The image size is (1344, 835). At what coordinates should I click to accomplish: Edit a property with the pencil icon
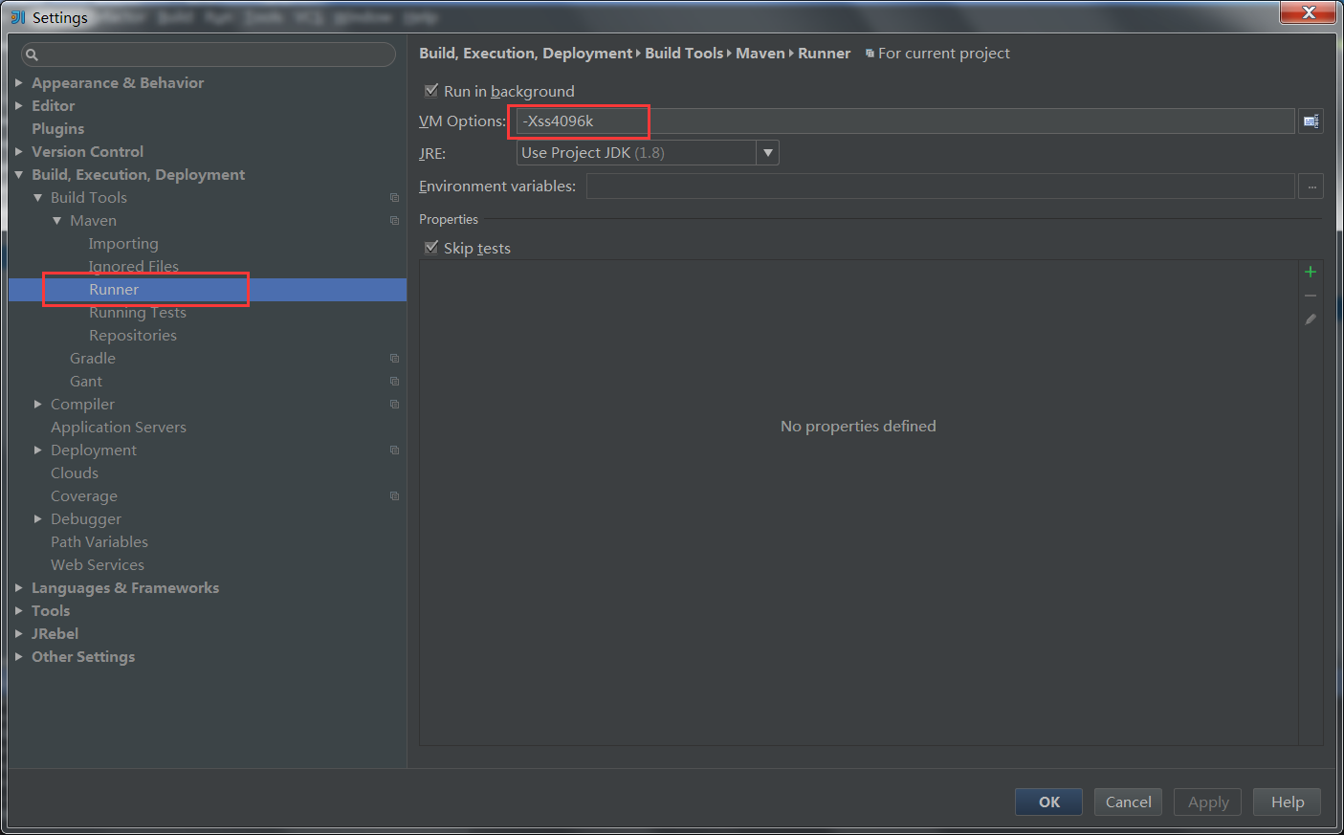tap(1311, 319)
